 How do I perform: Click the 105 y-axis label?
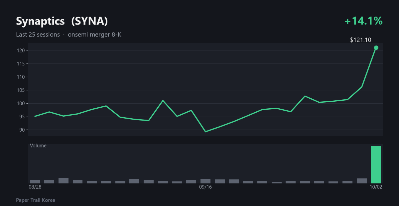(21, 90)
